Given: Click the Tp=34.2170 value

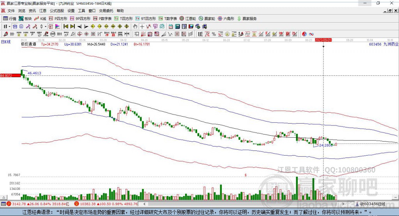Looking at the screenshot, I should 49,44.
